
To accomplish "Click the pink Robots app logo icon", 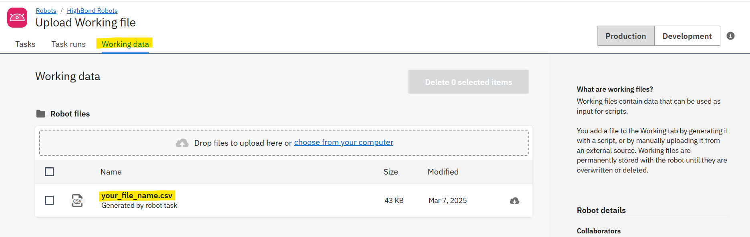I will pyautogui.click(x=17, y=18).
